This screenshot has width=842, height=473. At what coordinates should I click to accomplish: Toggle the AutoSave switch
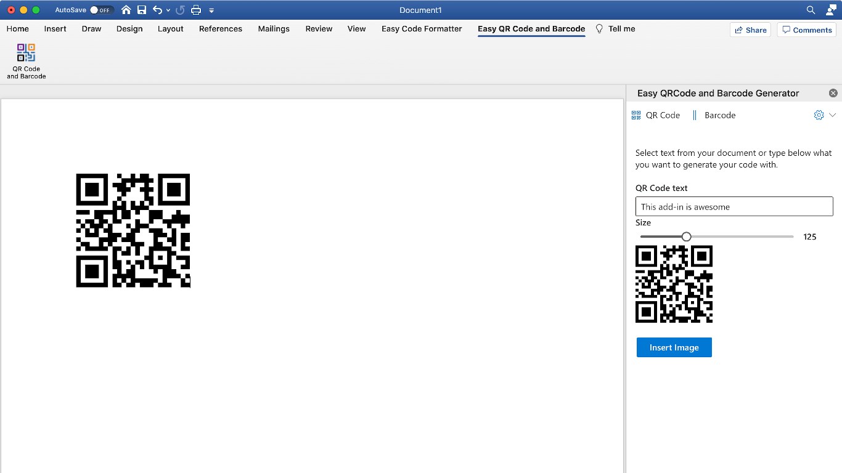coord(100,10)
